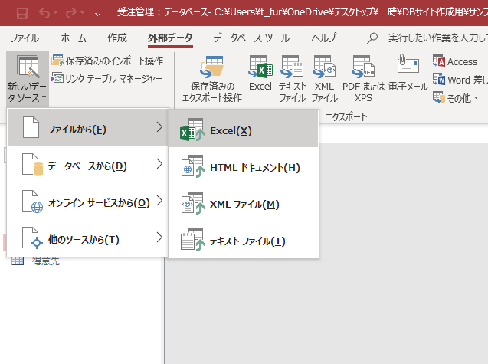Select the 得意先 table in navigation pane
The width and height of the screenshot is (488, 364).
[x=45, y=261]
